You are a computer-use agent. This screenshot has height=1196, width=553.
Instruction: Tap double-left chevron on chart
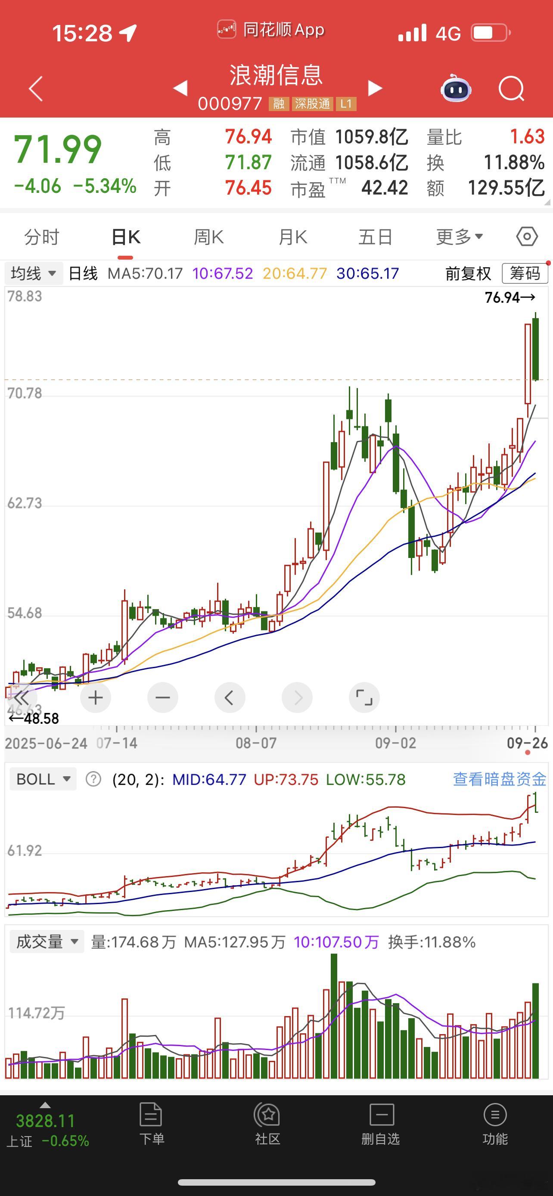click(x=22, y=697)
